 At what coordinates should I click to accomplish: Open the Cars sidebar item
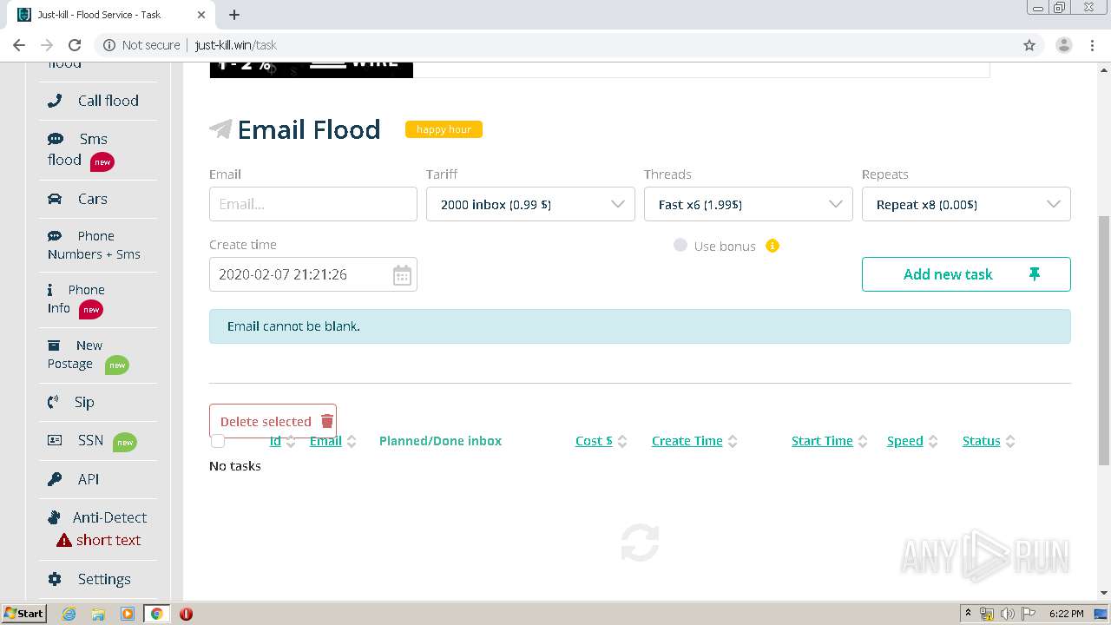coord(92,199)
